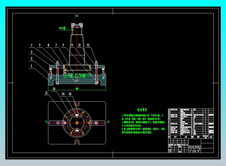This screenshot has width=226, height=166.
Task: Select part balloon number 13
Action: coord(54,89)
